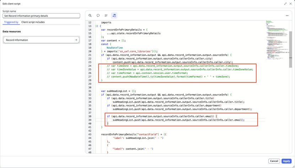Open the three-dot more options menu
Image resolution: width=295 pixels, height=168 pixels.
(x=287, y=16)
